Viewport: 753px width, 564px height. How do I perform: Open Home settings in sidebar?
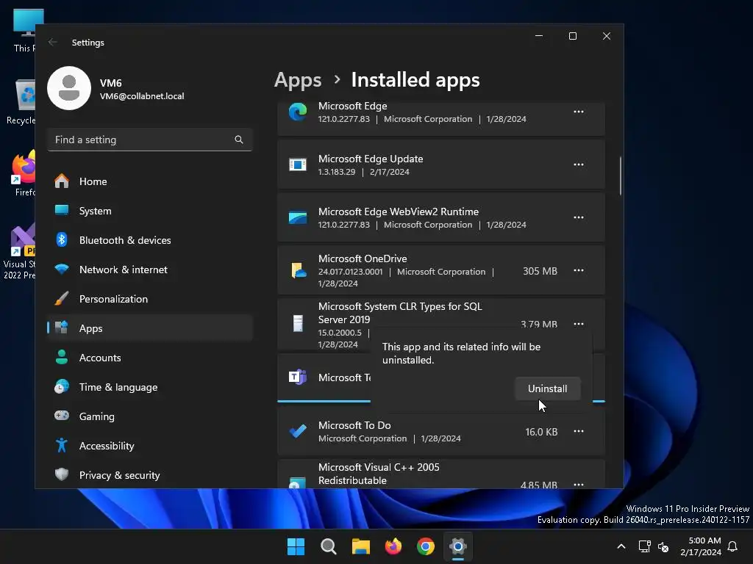tap(150, 181)
